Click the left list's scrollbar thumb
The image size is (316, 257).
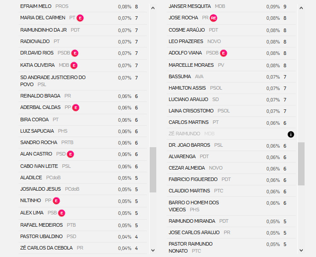point(153,170)
